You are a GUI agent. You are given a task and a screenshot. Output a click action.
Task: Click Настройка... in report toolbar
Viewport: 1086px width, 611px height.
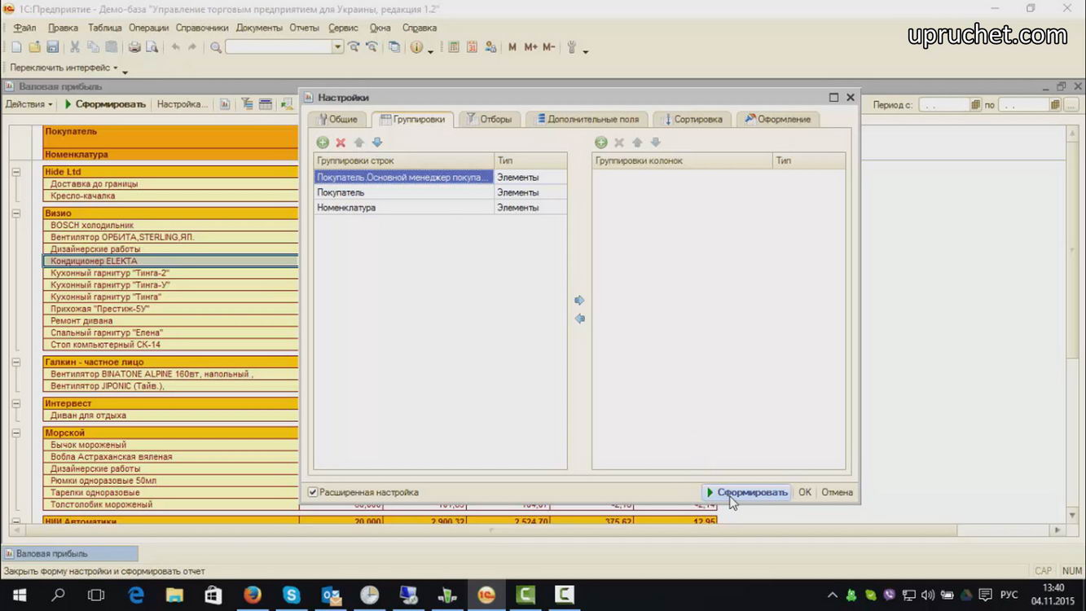(x=182, y=104)
